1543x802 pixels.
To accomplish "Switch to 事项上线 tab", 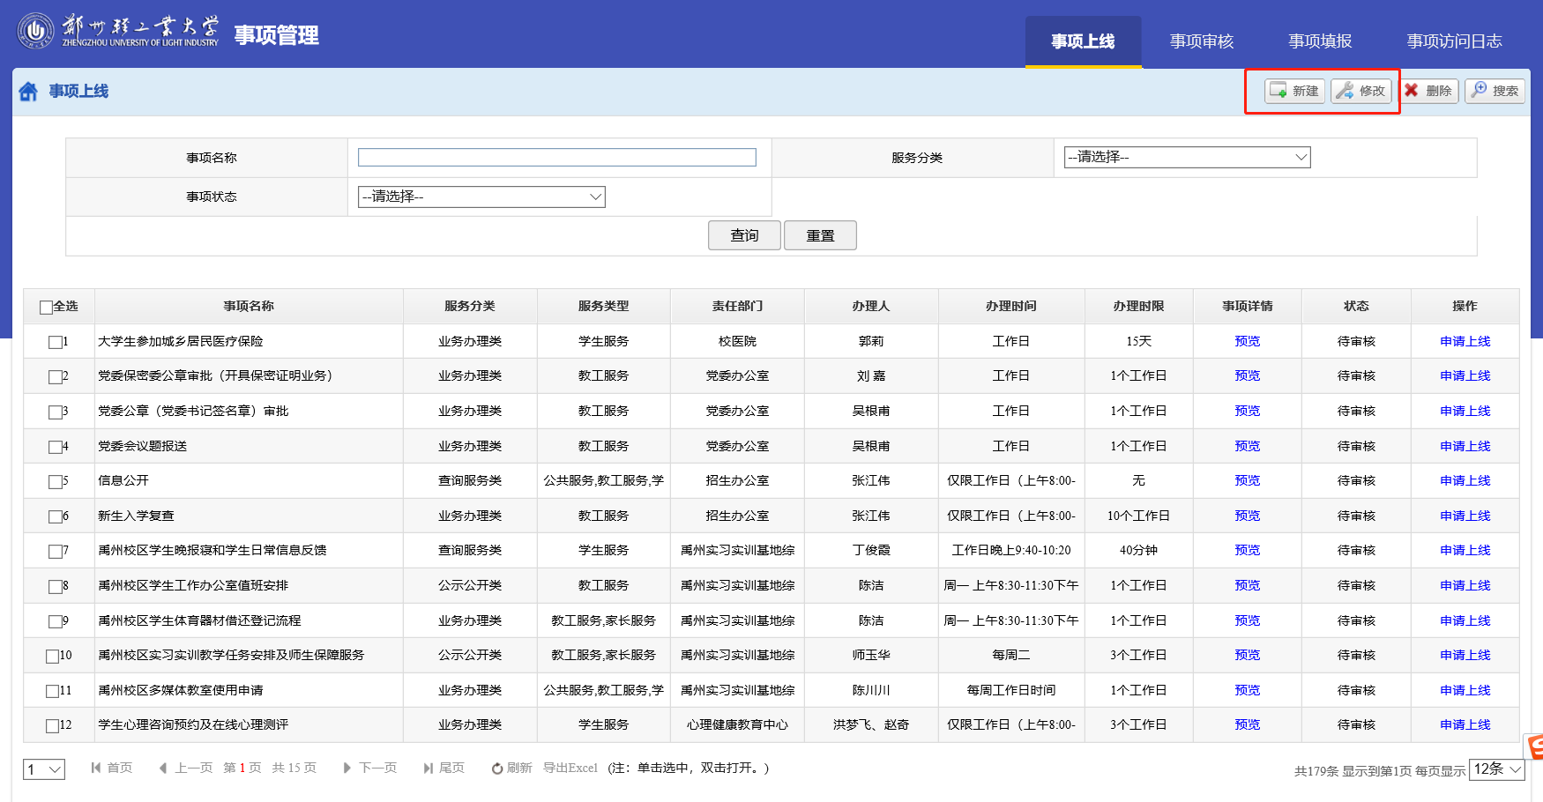I will 1083,41.
